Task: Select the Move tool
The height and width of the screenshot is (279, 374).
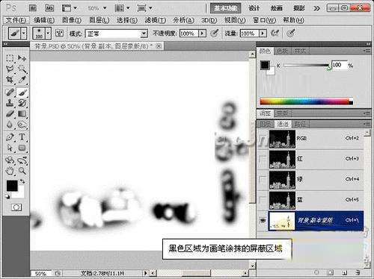Action: [x=22, y=58]
